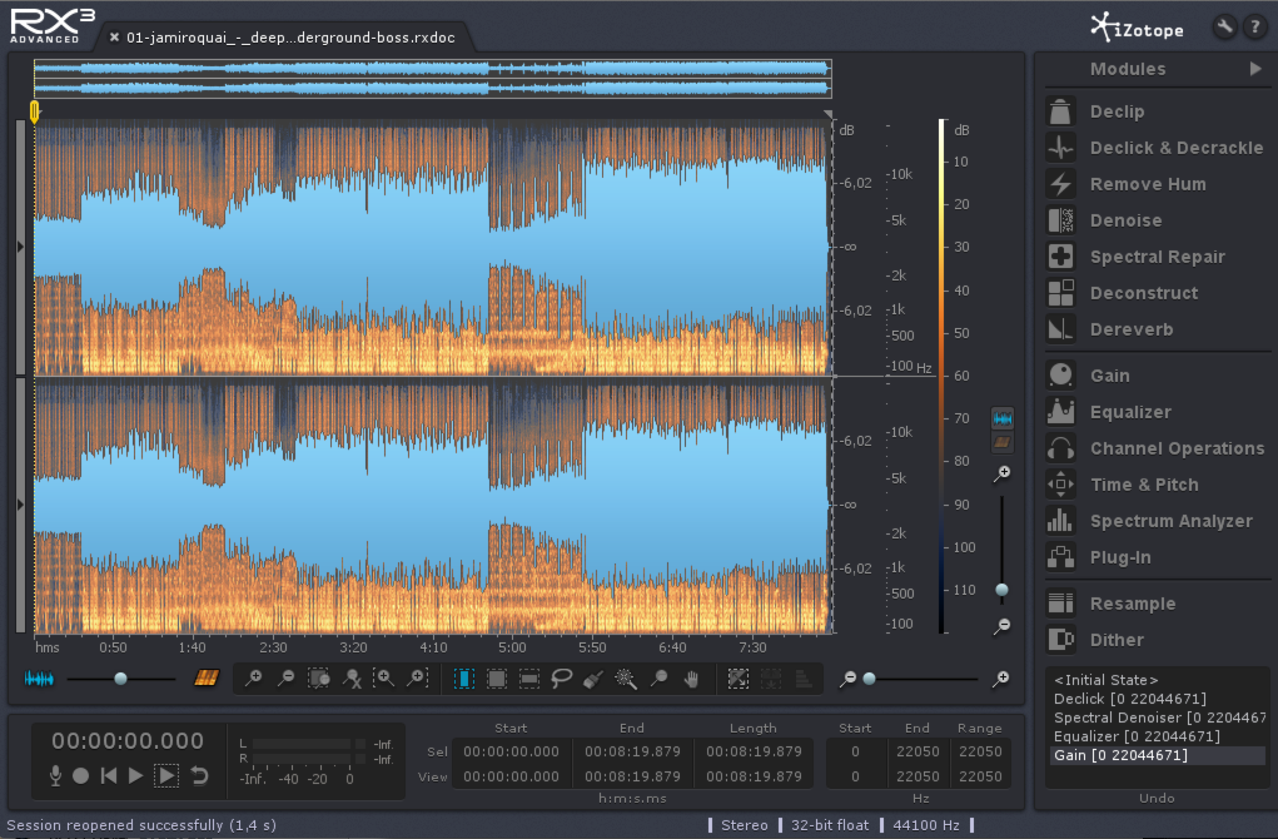The width and height of the screenshot is (1278, 839).
Task: Click the zoom-in magnifier tool
Action: (254, 678)
